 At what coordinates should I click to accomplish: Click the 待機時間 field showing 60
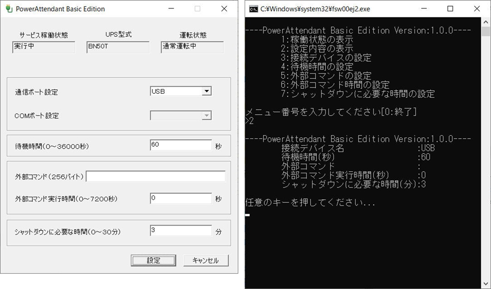[x=180, y=145]
